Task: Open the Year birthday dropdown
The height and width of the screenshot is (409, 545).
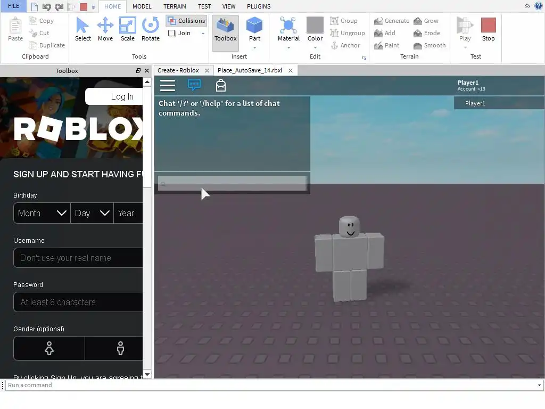Action: pos(128,213)
